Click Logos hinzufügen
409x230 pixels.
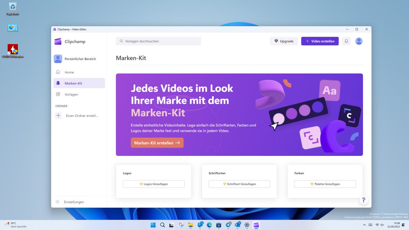(154, 184)
